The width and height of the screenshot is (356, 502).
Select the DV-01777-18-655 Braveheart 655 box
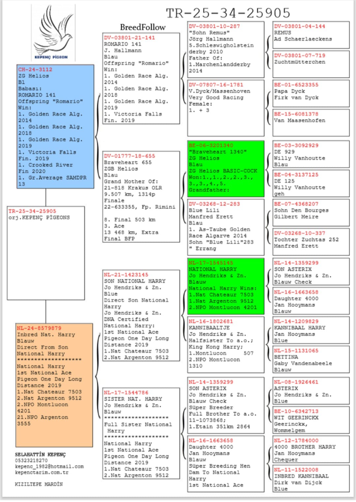pyautogui.click(x=141, y=197)
